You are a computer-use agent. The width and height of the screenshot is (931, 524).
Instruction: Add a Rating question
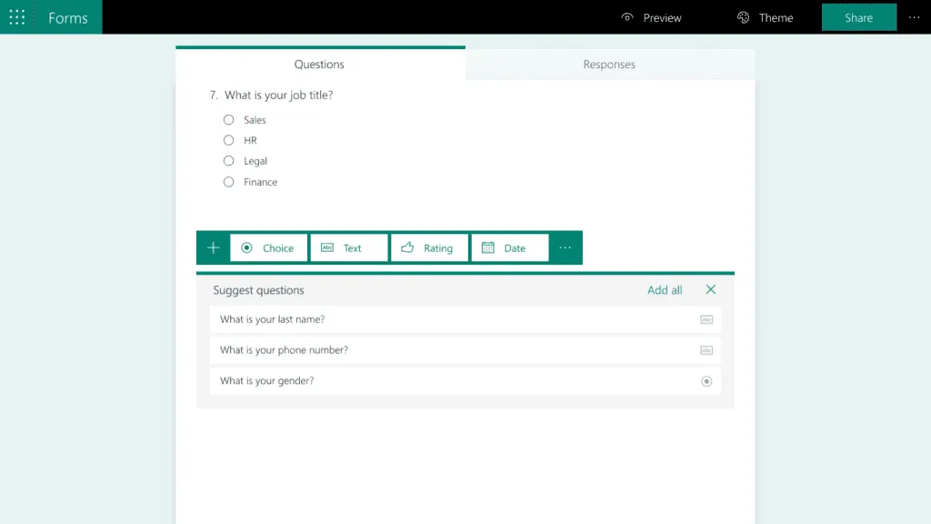[x=429, y=247]
